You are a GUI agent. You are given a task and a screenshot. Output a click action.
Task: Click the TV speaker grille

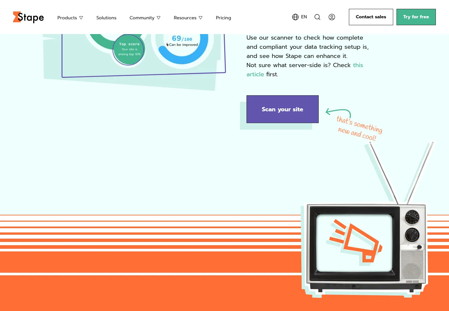(x=412, y=265)
